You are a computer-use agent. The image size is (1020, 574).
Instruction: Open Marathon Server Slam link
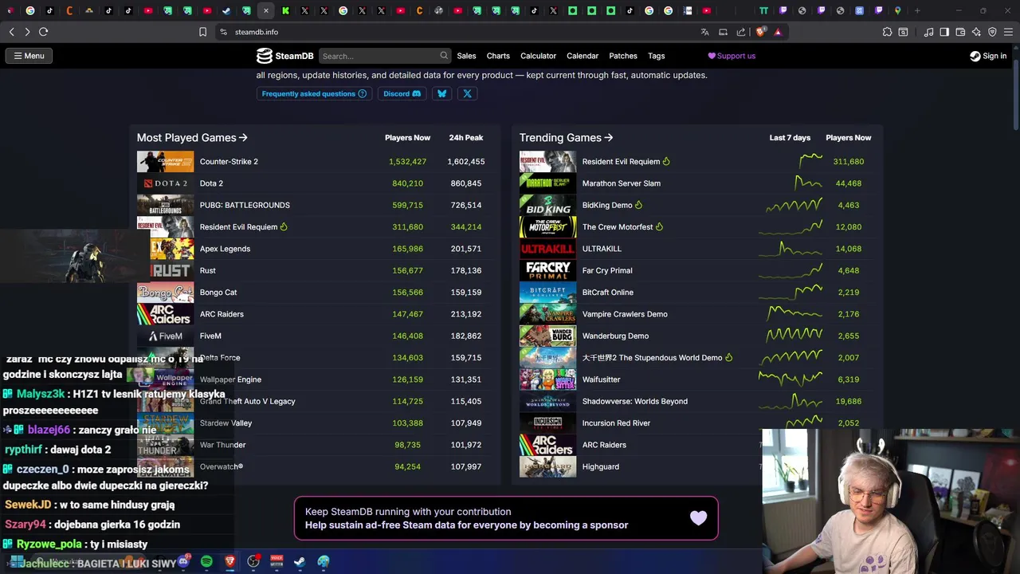622,183
